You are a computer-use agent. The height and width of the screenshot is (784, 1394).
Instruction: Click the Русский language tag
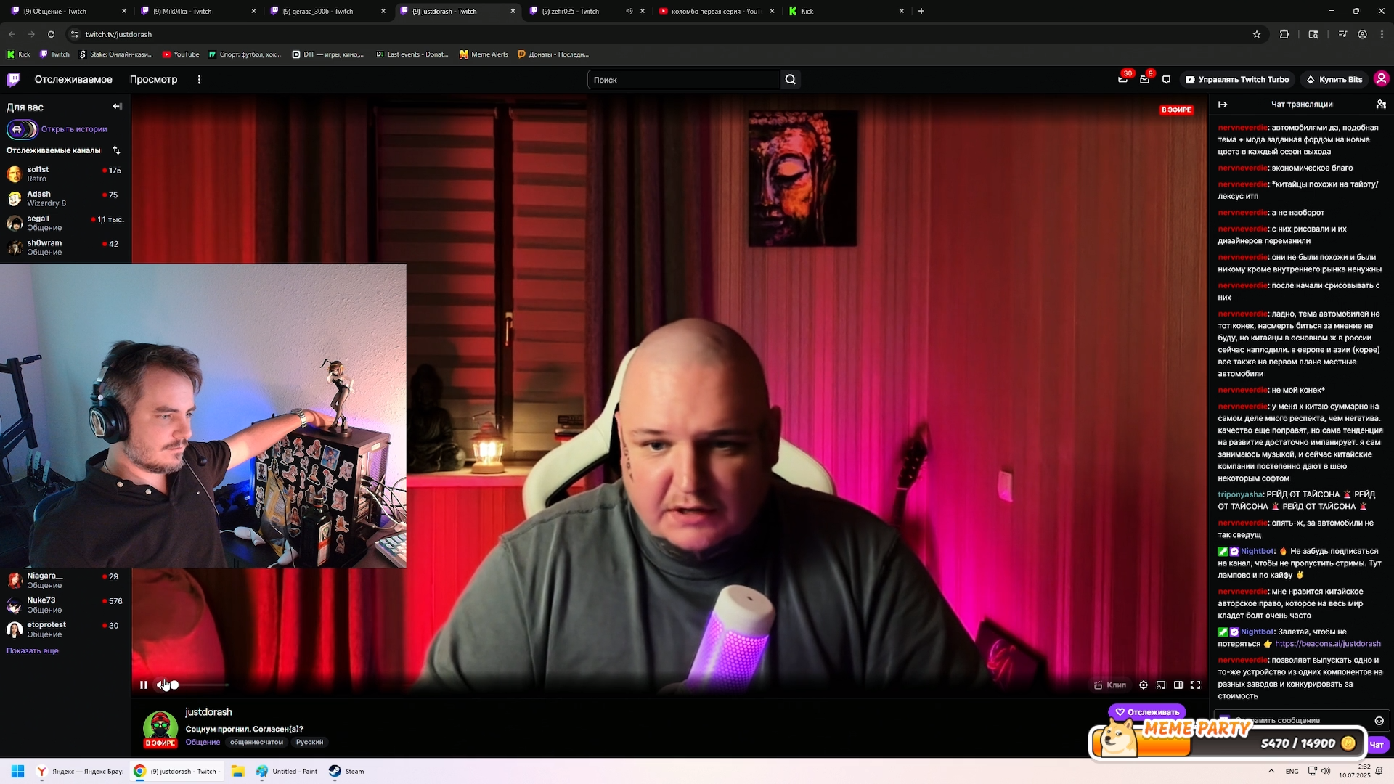coord(309,742)
